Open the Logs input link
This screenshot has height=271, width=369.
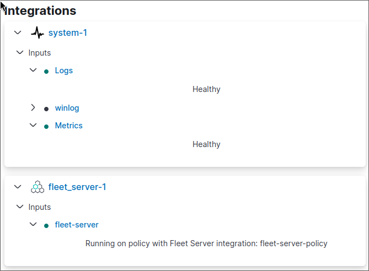coord(64,71)
